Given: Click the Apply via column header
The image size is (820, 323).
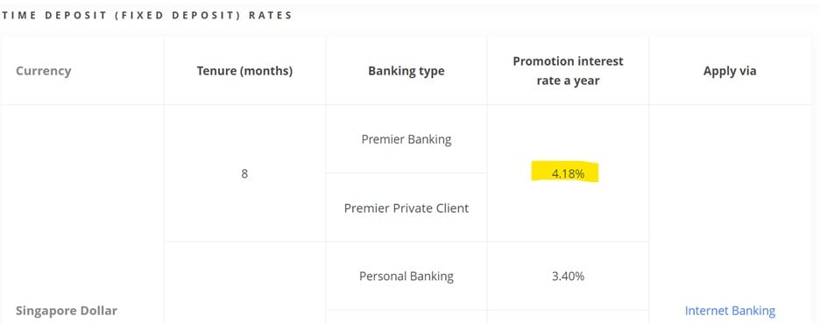Looking at the screenshot, I should [x=730, y=71].
